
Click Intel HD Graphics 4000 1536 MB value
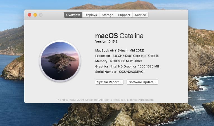coord(135,66)
